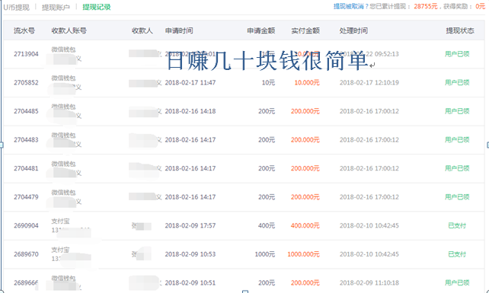
Task: Select serial number 2713904
Action: 26,54
